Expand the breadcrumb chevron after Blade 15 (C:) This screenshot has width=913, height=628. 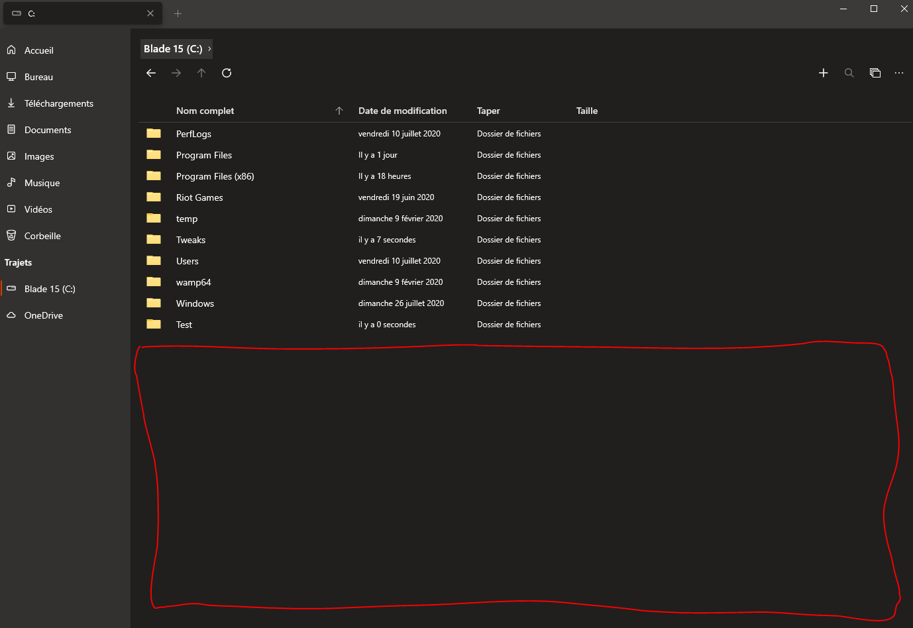point(209,48)
